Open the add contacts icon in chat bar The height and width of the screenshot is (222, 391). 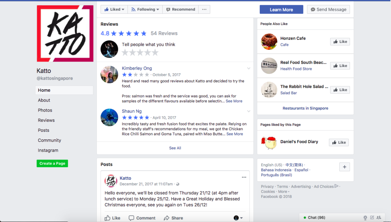379,217
